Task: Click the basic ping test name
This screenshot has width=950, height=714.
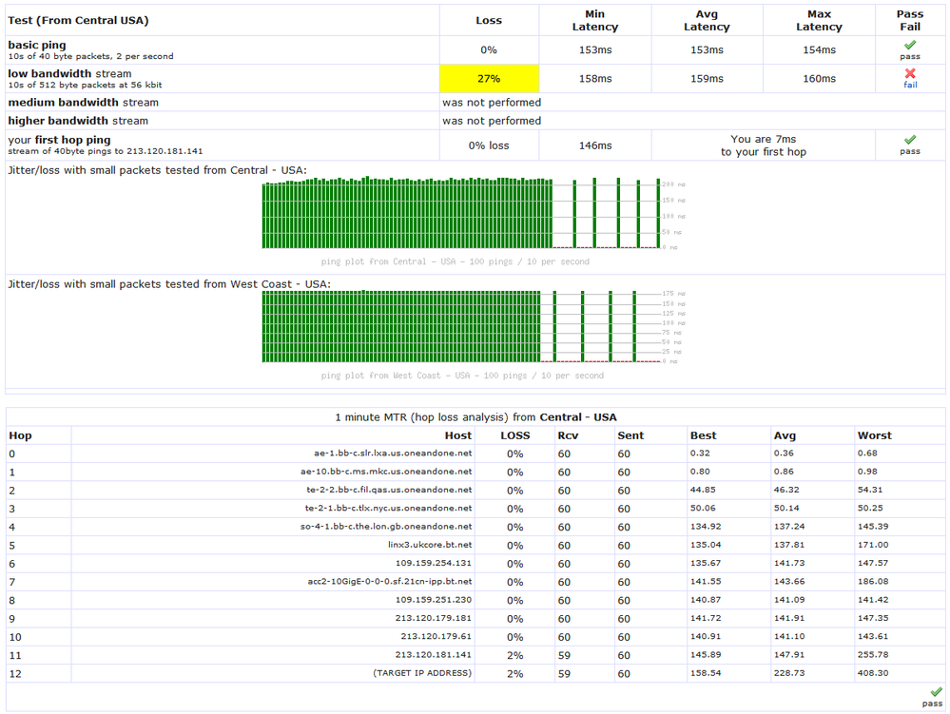Action: pos(37,45)
